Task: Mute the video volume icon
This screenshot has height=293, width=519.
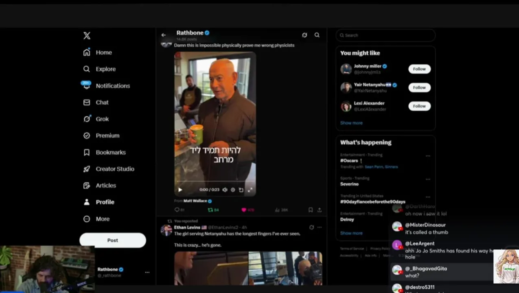Action: (225, 190)
